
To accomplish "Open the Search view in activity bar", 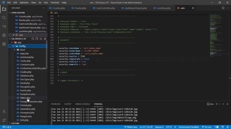I will (4, 18).
